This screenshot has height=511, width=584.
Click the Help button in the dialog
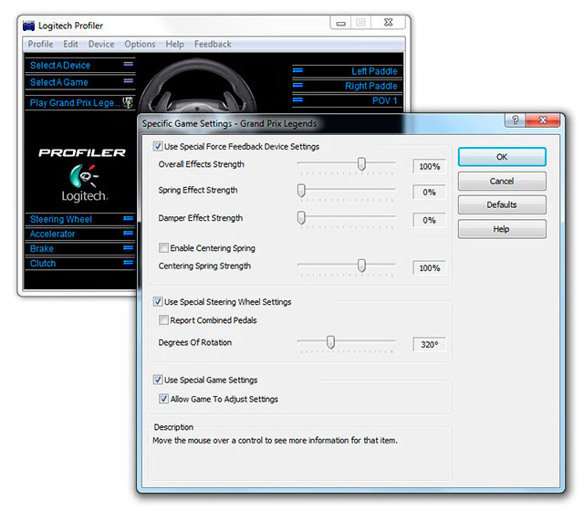(502, 229)
